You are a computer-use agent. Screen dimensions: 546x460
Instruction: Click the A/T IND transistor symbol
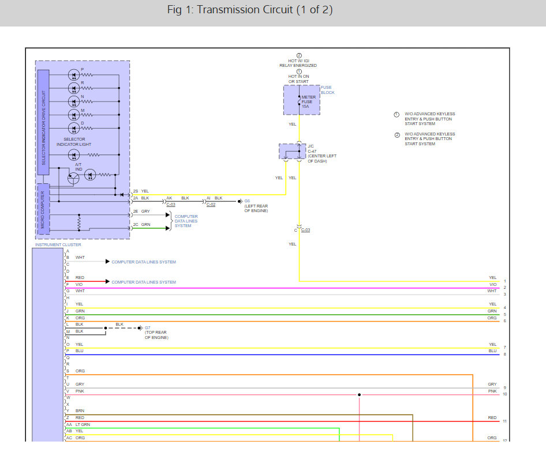click(x=73, y=178)
